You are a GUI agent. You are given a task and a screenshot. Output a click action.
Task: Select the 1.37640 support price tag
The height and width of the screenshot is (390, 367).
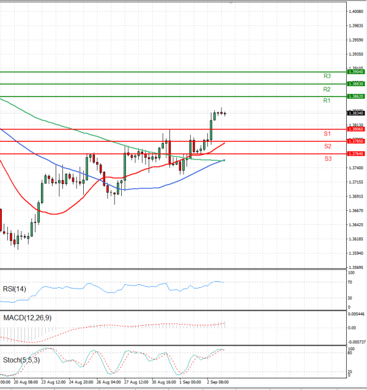click(356, 153)
